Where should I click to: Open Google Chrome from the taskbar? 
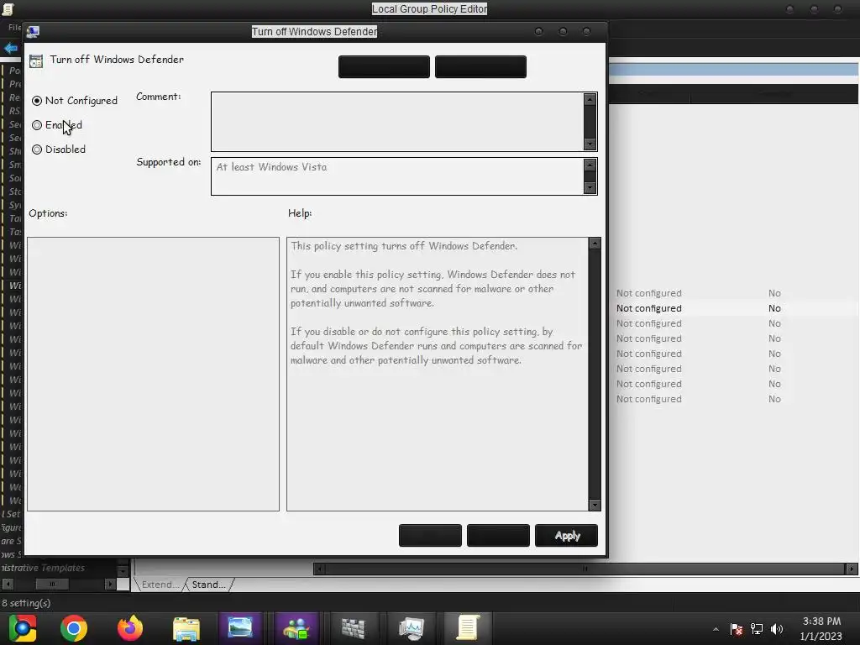74,628
